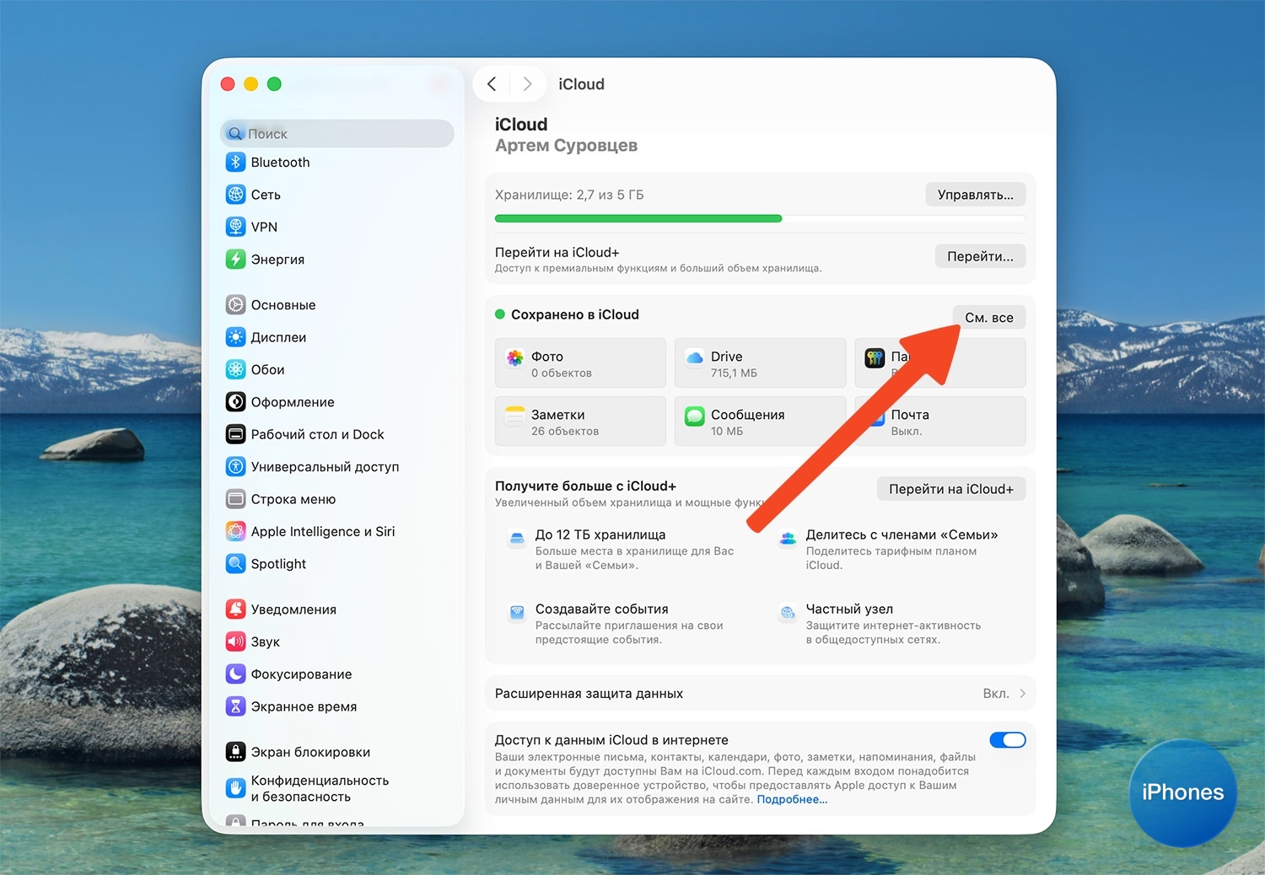Select the Обои wallpaper icon

click(235, 369)
